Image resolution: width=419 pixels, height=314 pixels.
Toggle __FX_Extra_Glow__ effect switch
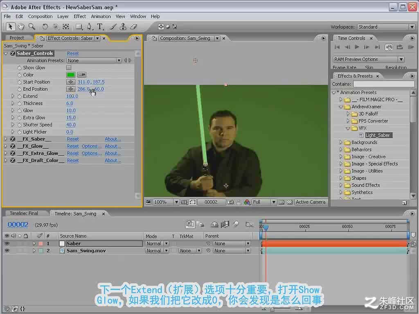(12, 153)
